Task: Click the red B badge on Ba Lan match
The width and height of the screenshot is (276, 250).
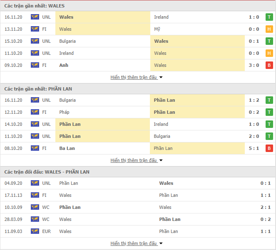Action: click(x=269, y=148)
